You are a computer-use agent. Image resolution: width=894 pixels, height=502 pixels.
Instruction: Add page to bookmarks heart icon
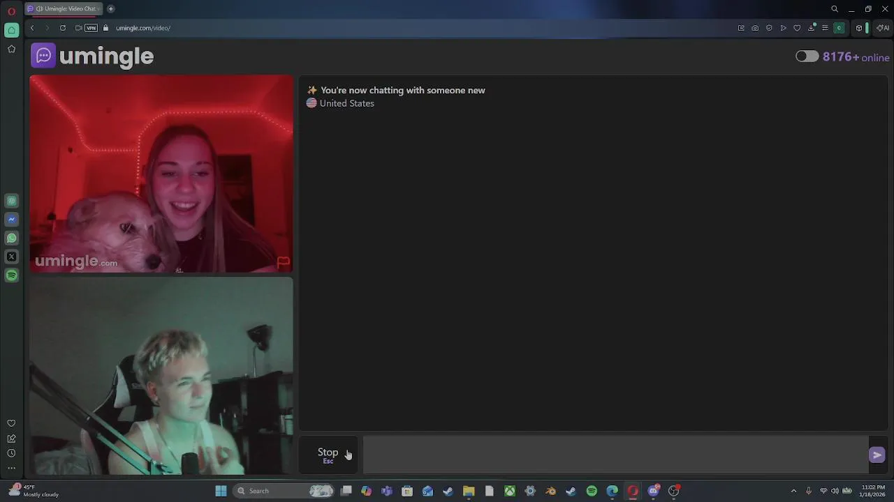[x=797, y=28]
